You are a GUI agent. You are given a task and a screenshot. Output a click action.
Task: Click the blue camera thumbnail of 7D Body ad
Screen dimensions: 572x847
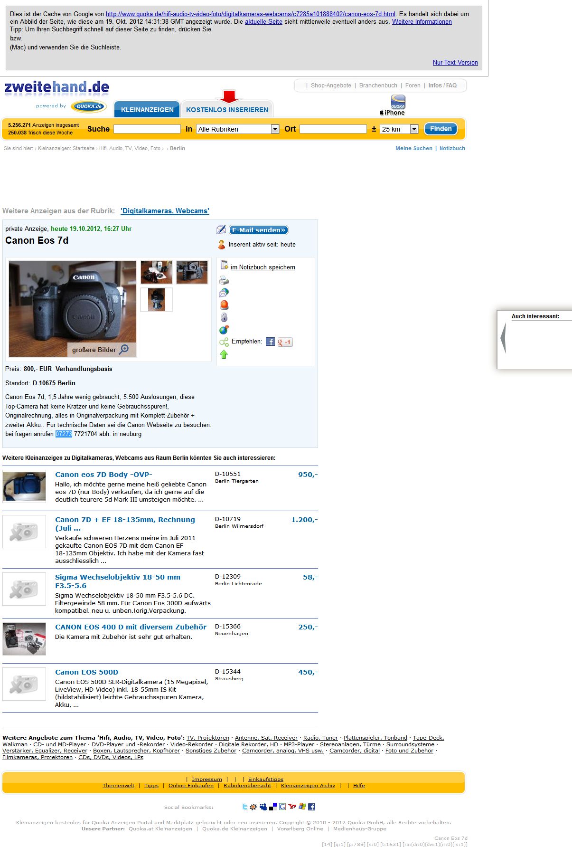24,486
